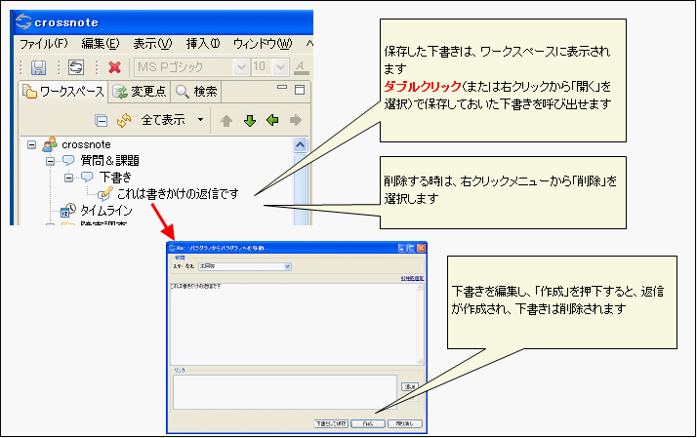The height and width of the screenshot is (438, 697).
Task: Minimize the workspace panel view
Action: point(282,88)
